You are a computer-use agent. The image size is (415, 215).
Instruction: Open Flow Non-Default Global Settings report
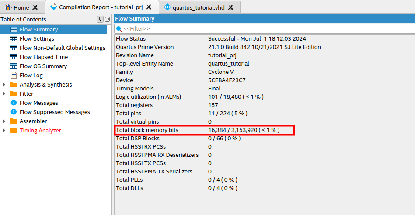[x=63, y=48]
